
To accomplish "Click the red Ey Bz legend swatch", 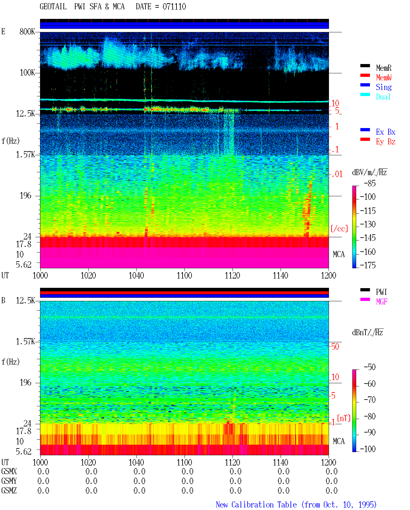I will click(x=365, y=139).
